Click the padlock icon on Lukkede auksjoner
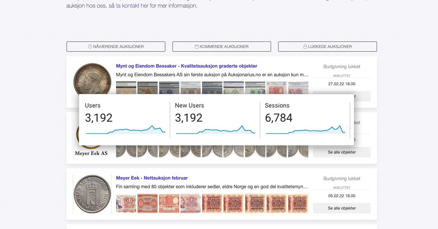Viewport: 438px width, 229px height. (x=305, y=46)
